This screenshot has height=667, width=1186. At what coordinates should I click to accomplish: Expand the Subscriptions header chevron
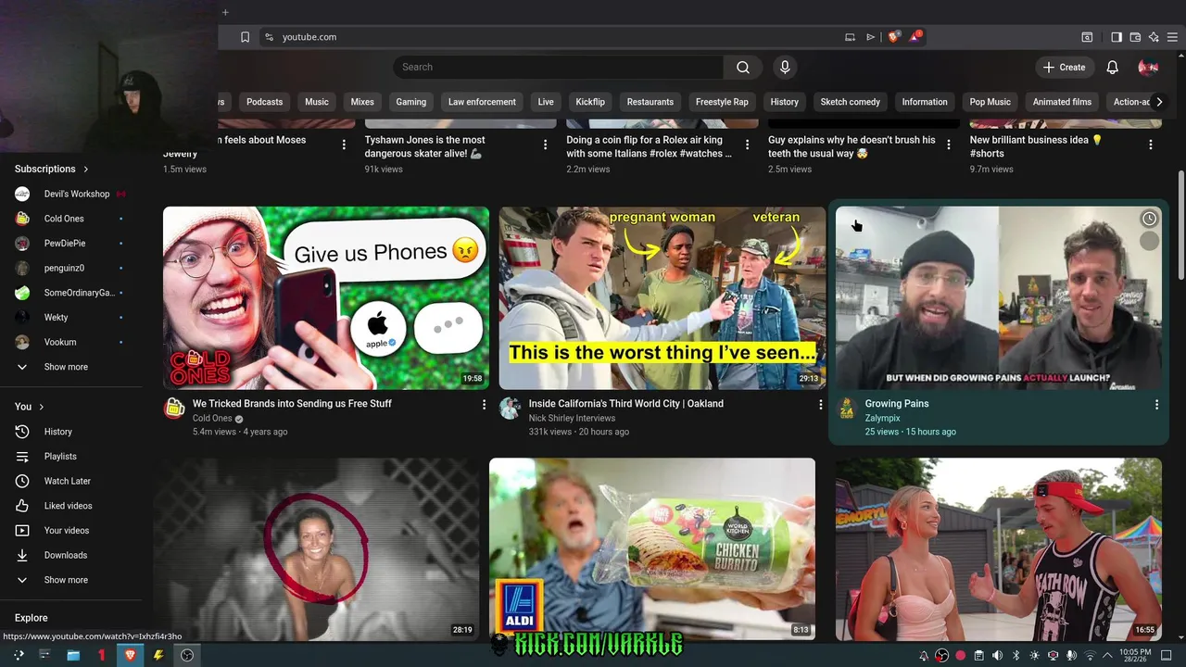[x=86, y=169]
